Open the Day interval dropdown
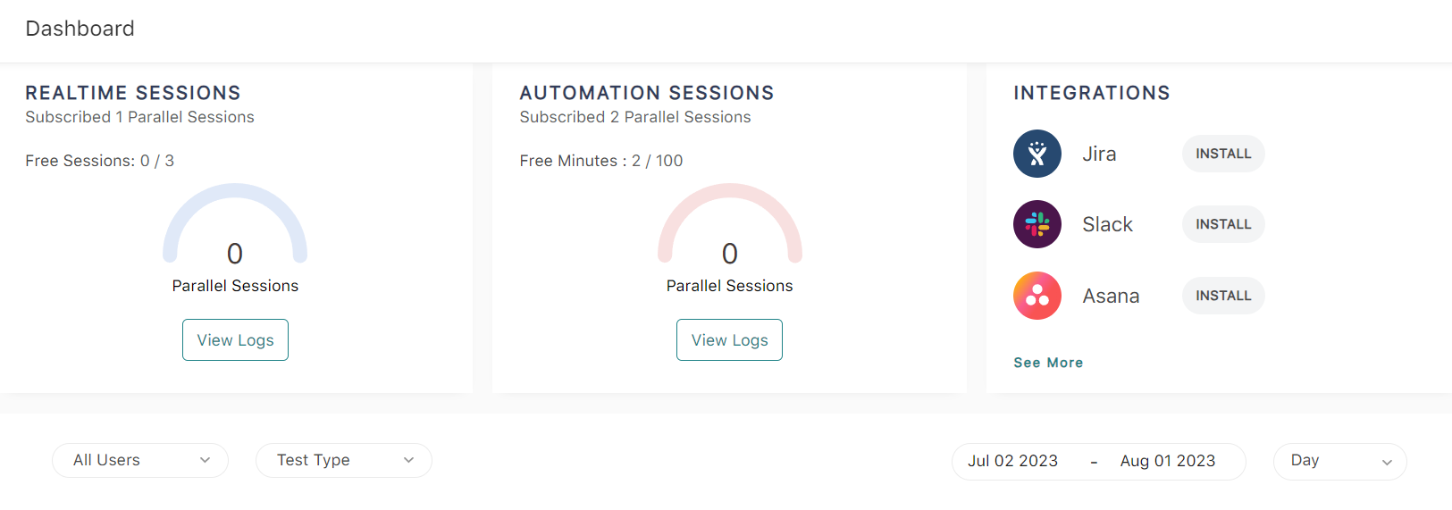Image resolution: width=1452 pixels, height=510 pixels. coord(1339,461)
